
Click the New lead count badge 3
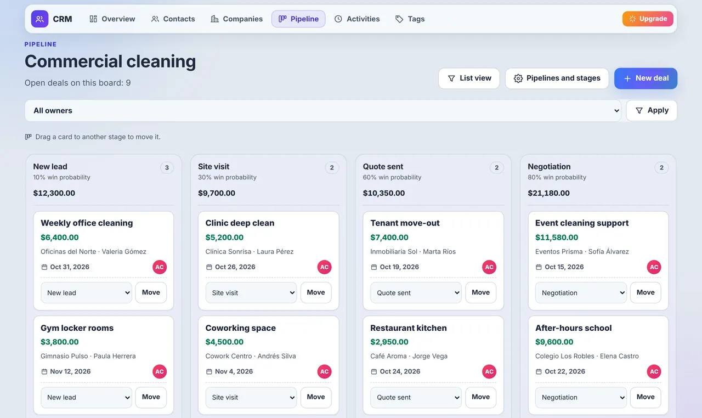[167, 168]
